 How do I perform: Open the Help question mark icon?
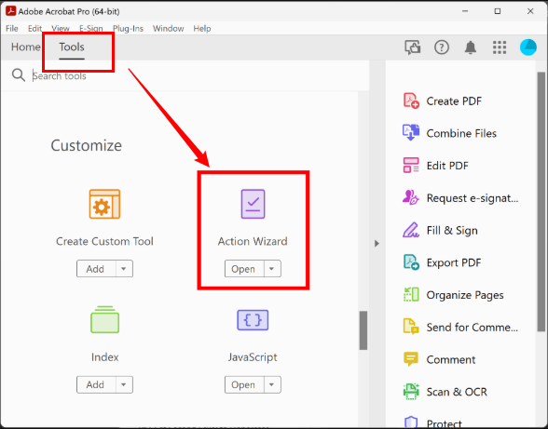[x=442, y=47]
